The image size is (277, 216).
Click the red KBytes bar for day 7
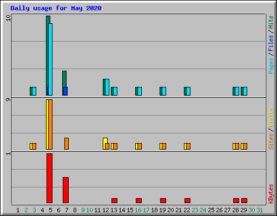click(65, 190)
